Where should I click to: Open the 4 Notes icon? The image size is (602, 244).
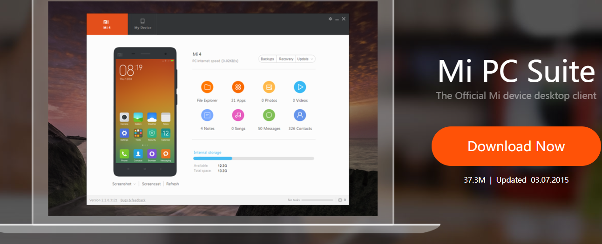[x=207, y=115]
